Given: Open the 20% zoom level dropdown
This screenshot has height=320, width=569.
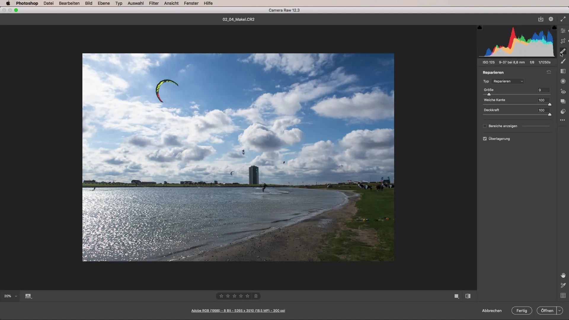Looking at the screenshot, I should click(10, 296).
